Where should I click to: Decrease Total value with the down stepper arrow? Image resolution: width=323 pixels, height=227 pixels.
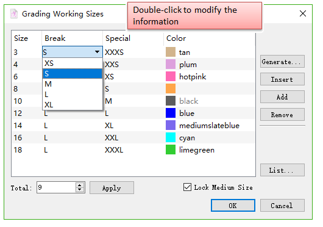(80, 190)
